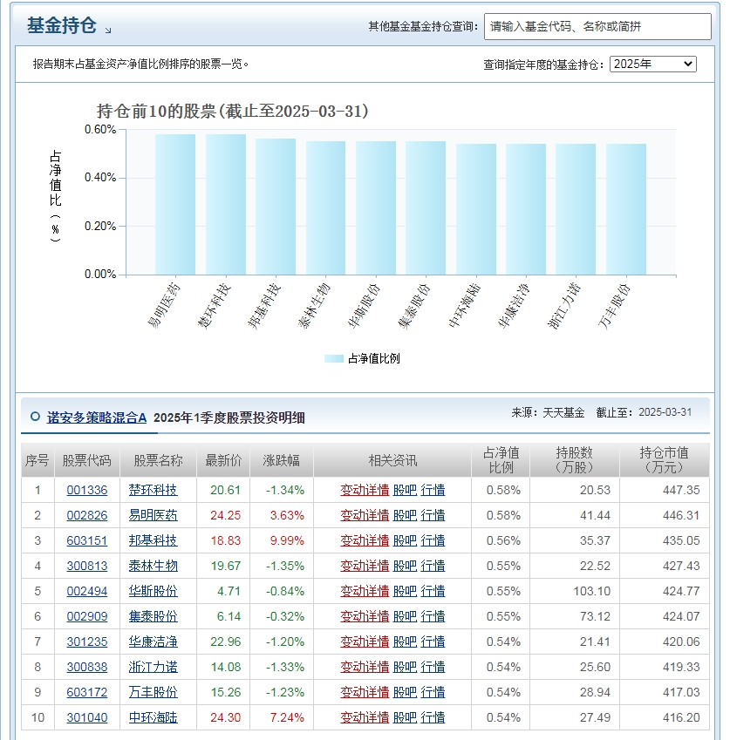Click the 基金持仓 section title
Screen dimensions: 730x740
click(61, 25)
